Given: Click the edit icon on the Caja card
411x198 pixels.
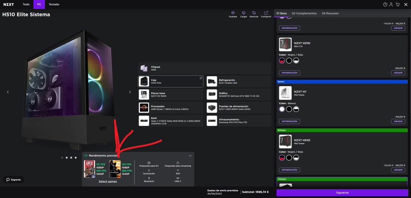Looking at the screenshot, I should pyautogui.click(x=201, y=78).
